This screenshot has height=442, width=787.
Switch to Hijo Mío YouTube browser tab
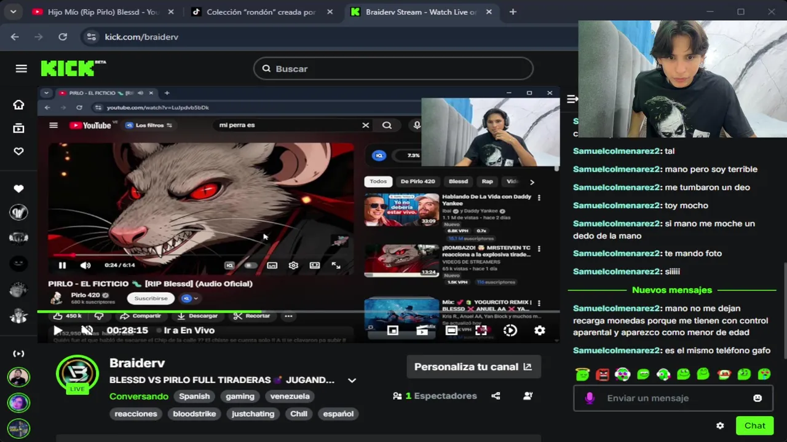(x=103, y=12)
